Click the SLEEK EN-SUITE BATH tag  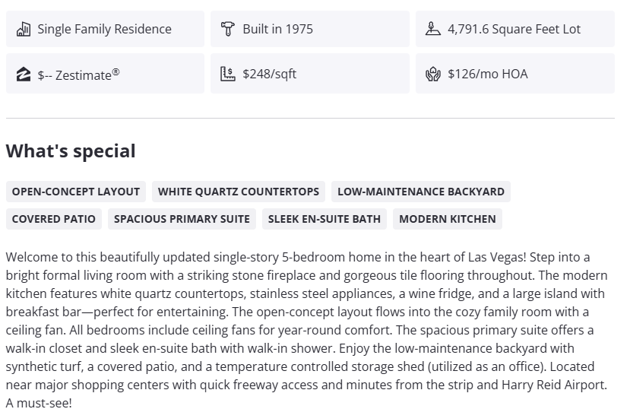click(x=324, y=219)
